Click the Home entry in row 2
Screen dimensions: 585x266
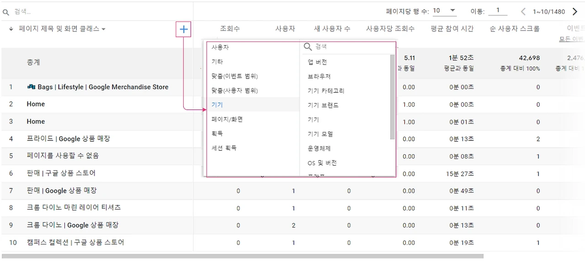pos(36,104)
